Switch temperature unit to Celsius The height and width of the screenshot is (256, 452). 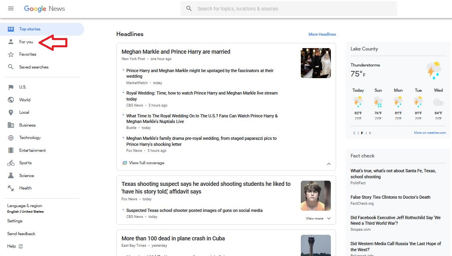(x=354, y=133)
